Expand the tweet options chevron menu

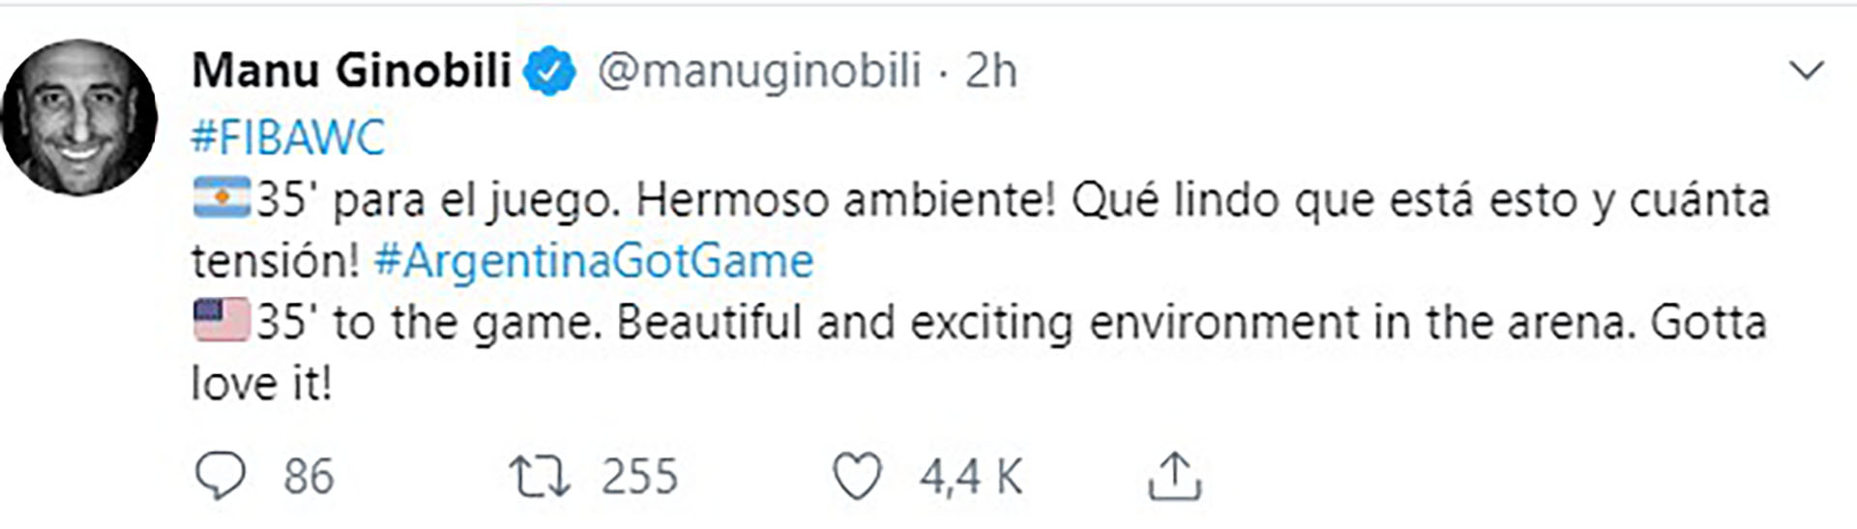point(1807,71)
